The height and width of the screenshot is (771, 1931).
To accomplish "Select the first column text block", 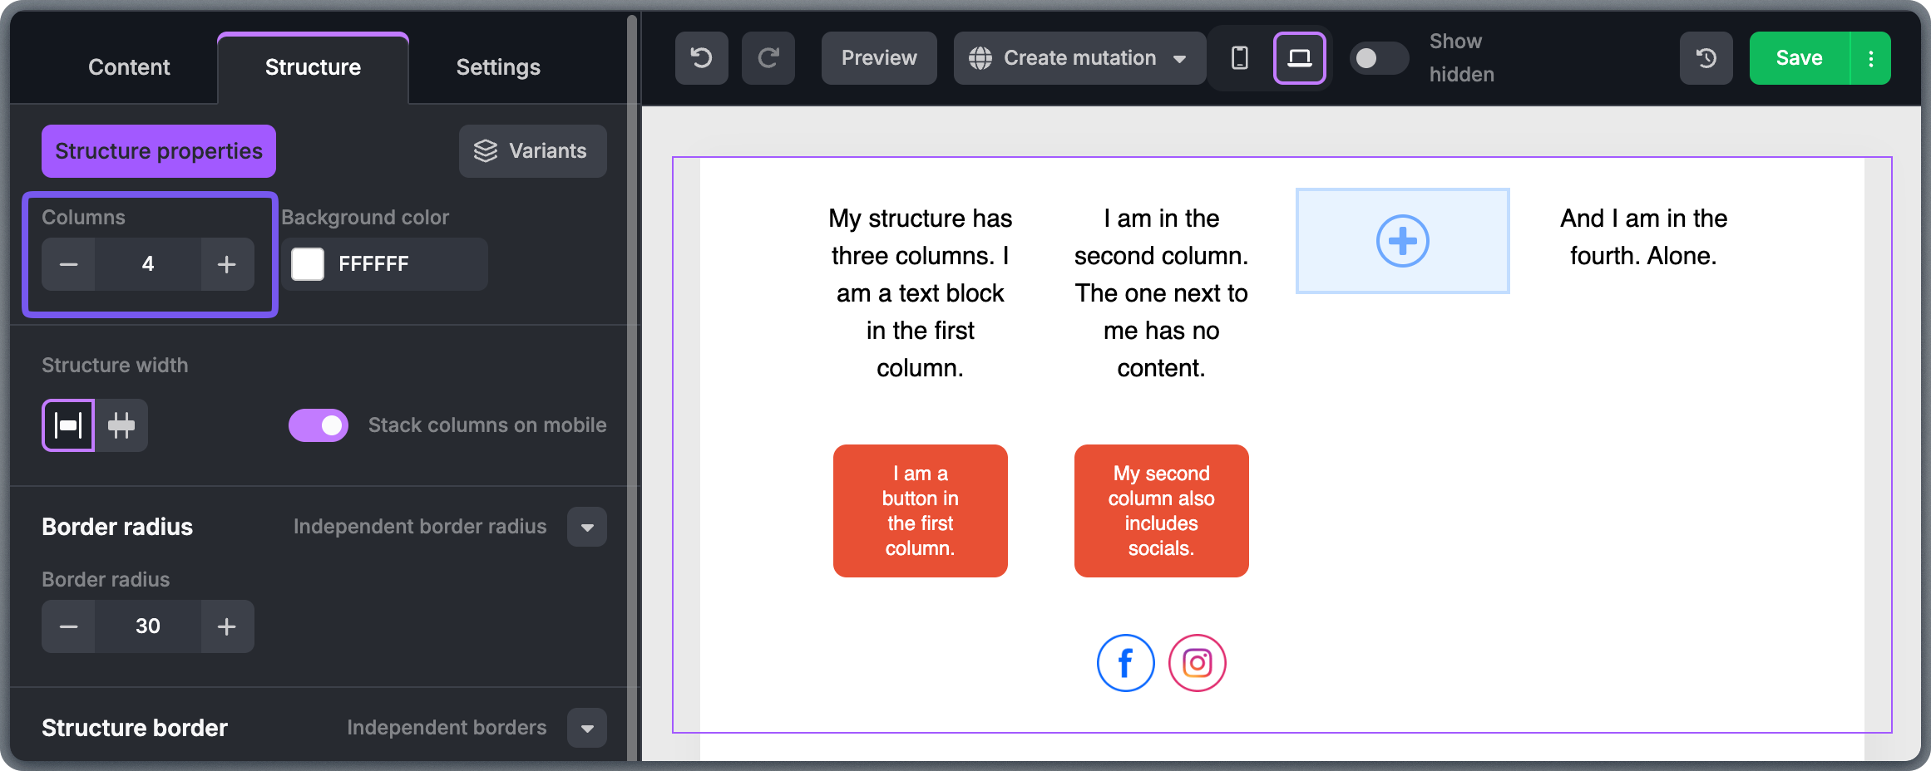I will [921, 293].
